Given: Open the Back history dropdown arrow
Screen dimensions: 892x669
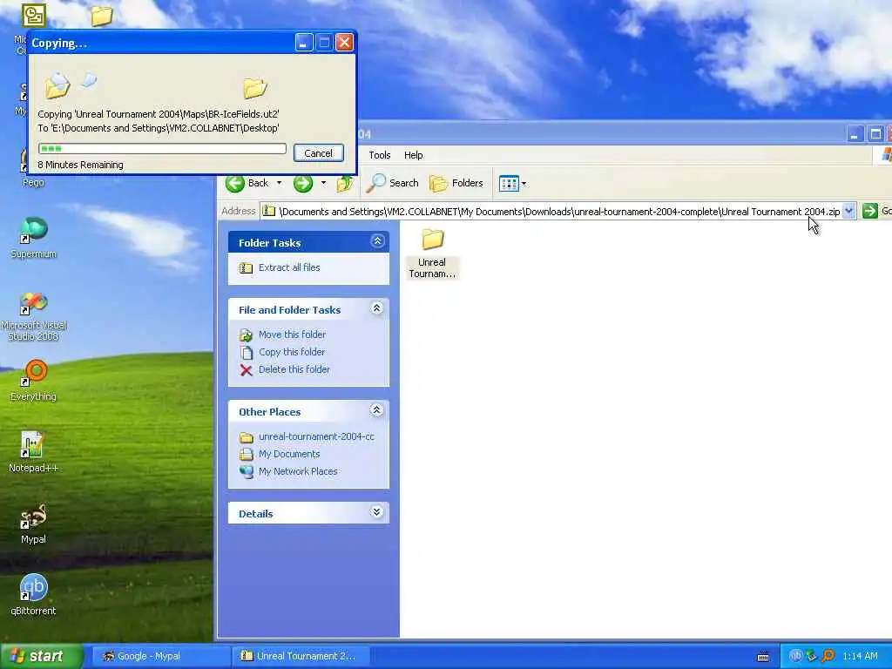Looking at the screenshot, I should [279, 183].
